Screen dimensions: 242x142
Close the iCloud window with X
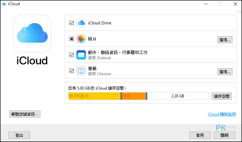(x=235, y=4)
